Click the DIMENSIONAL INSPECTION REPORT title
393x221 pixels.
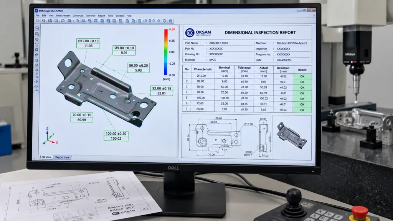tap(260, 33)
